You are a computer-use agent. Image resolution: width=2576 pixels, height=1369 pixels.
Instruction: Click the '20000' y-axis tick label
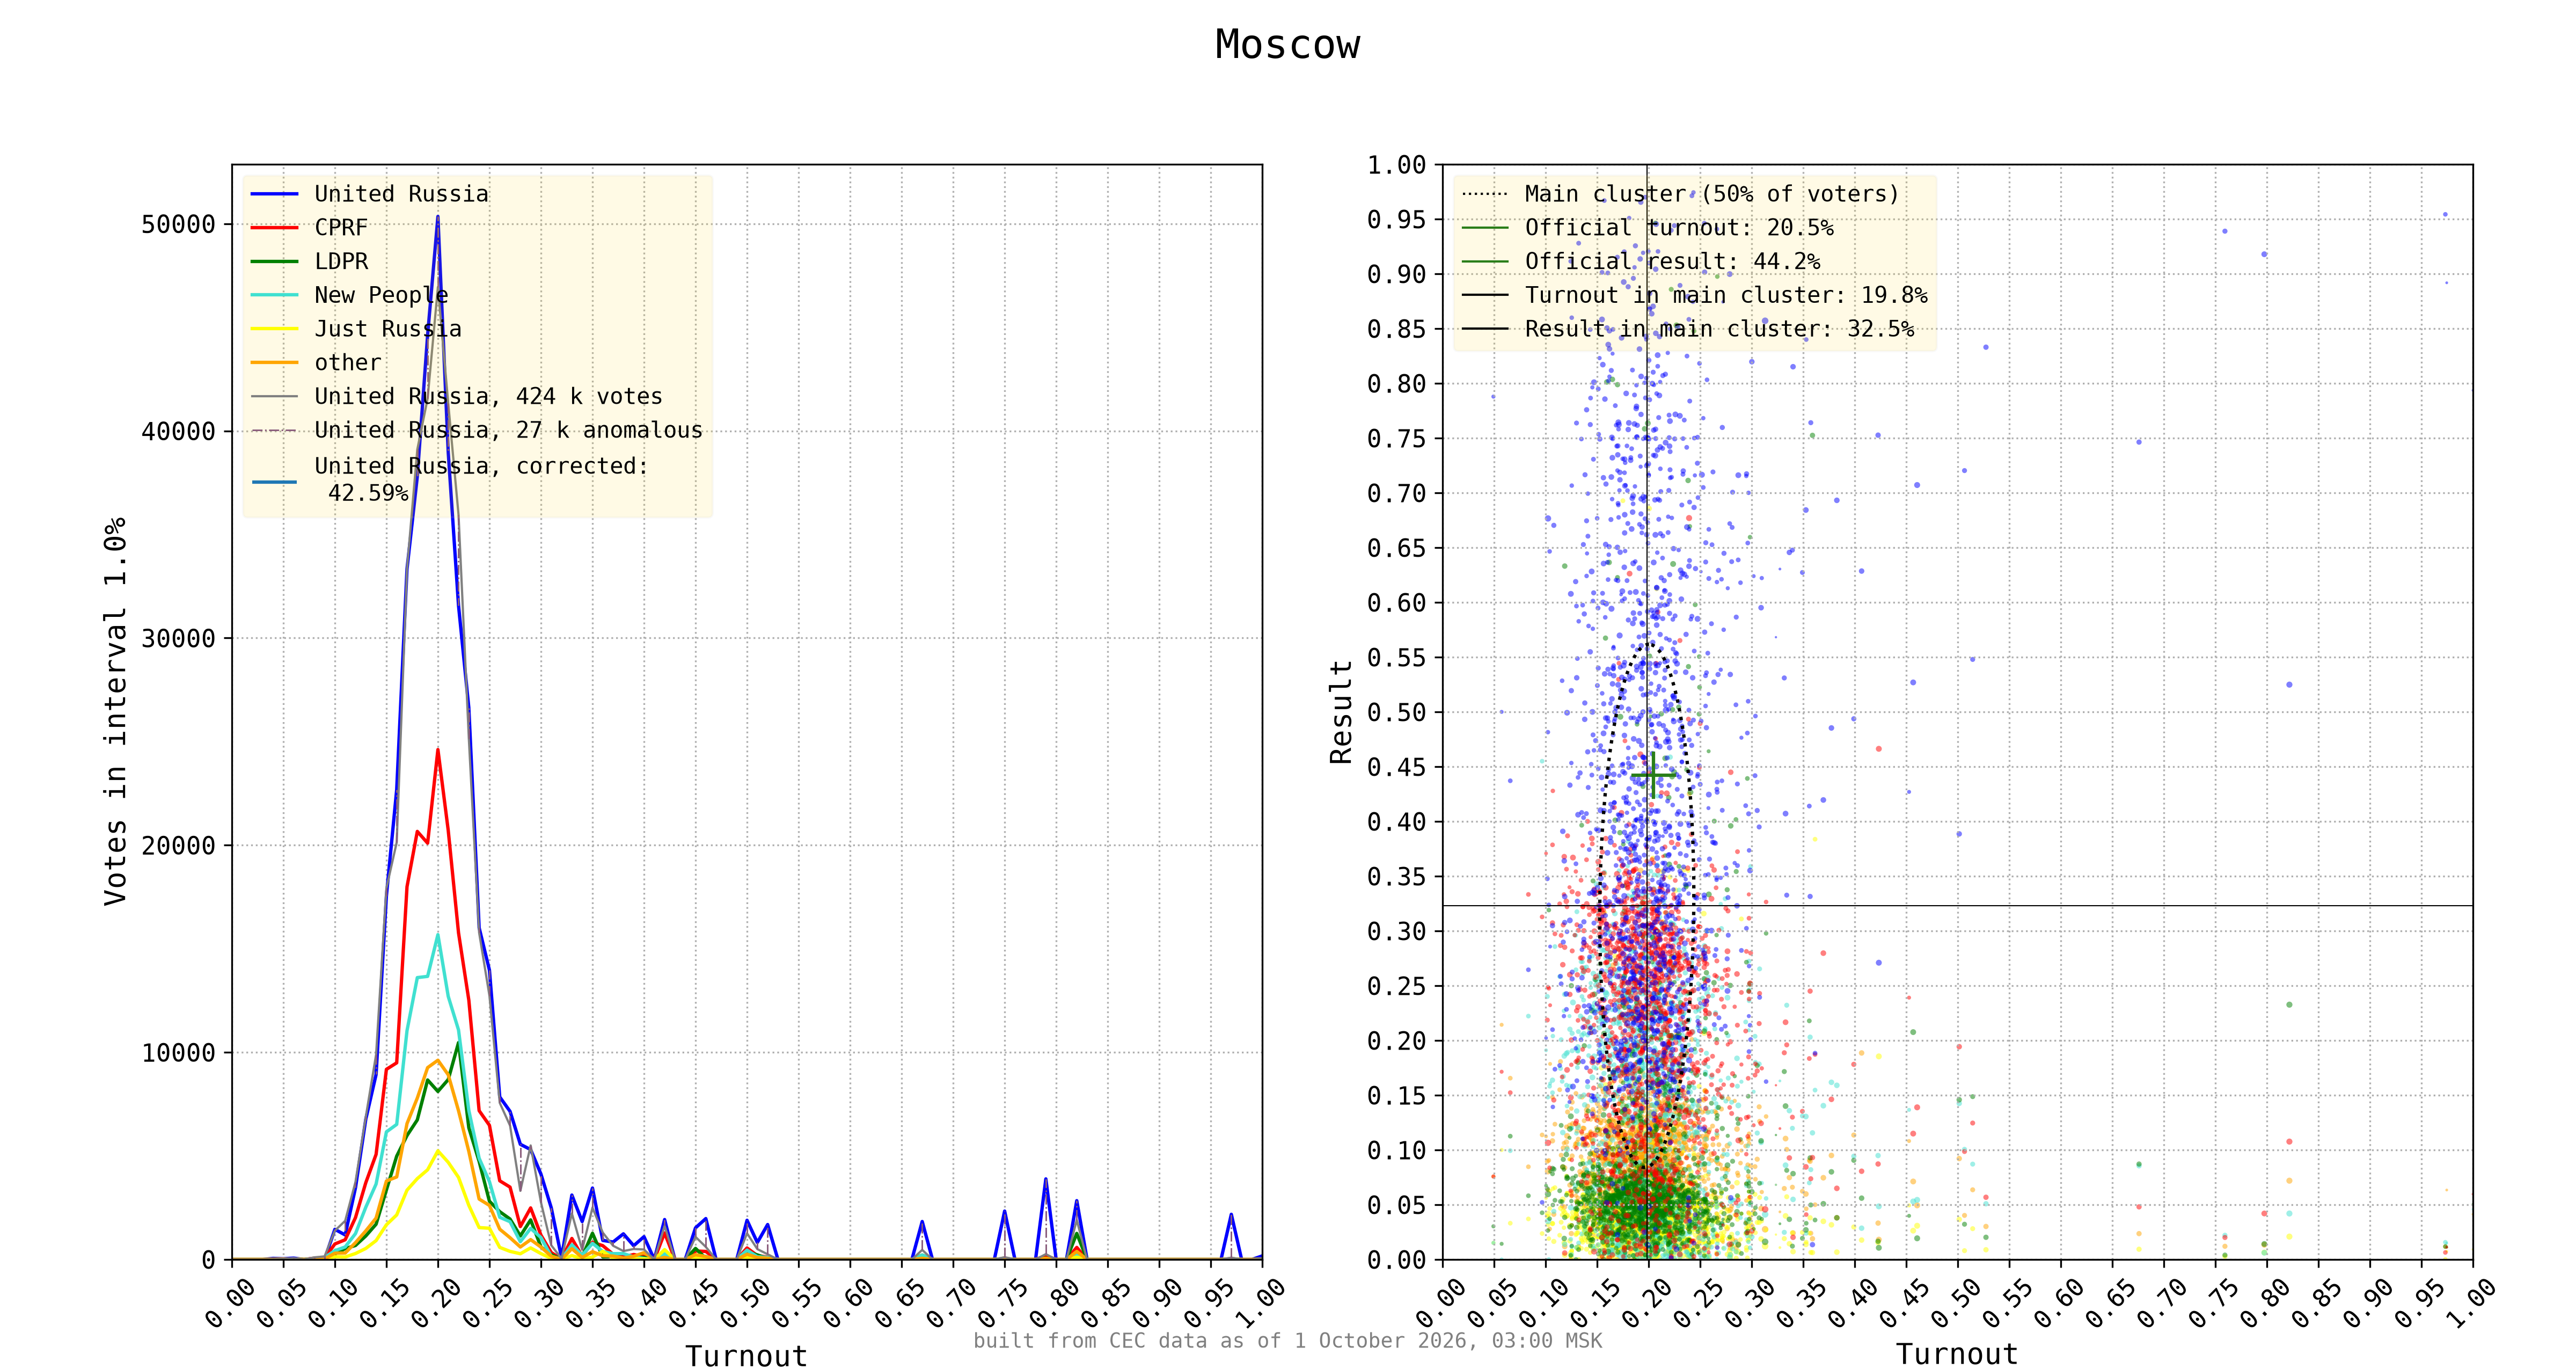coord(178,846)
